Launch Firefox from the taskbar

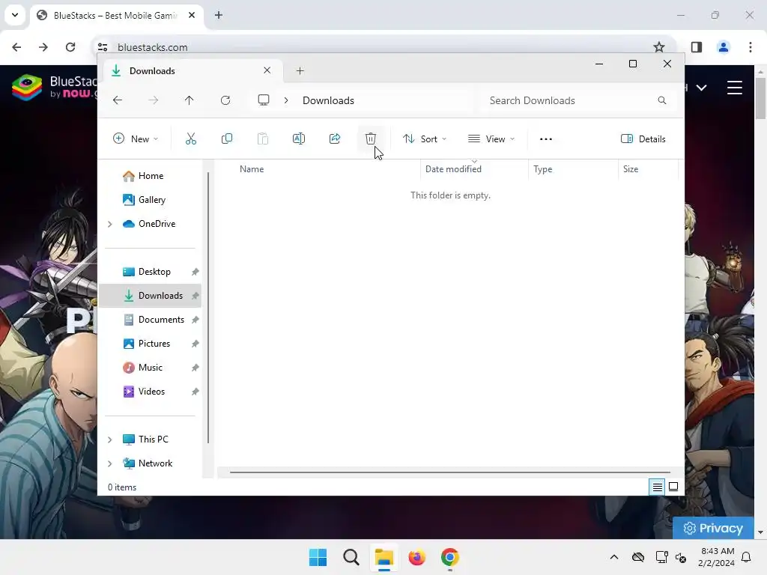pyautogui.click(x=416, y=557)
